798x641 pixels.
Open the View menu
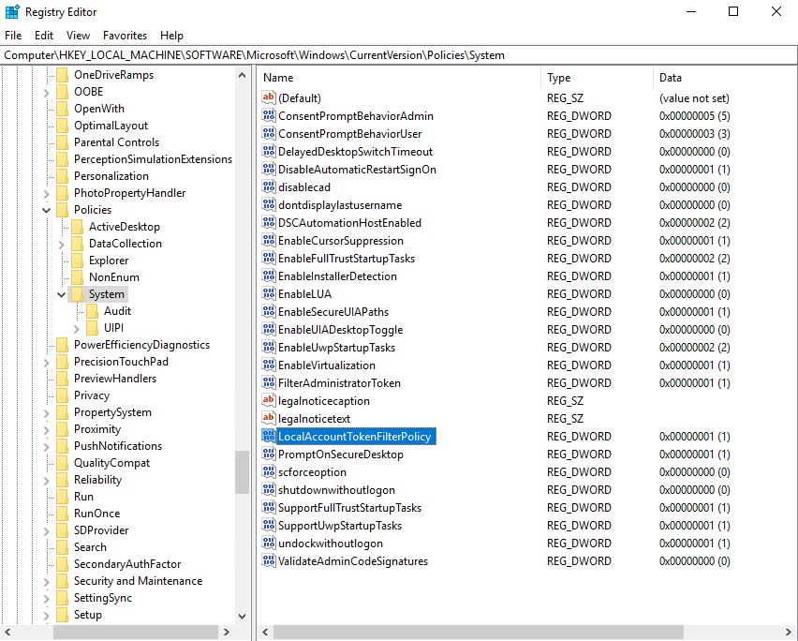(x=78, y=35)
